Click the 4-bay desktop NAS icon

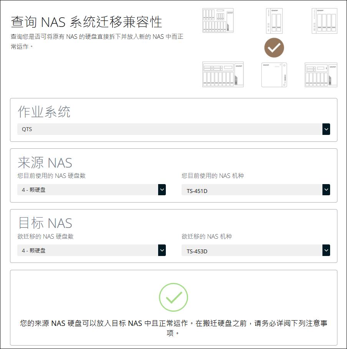pos(324,20)
